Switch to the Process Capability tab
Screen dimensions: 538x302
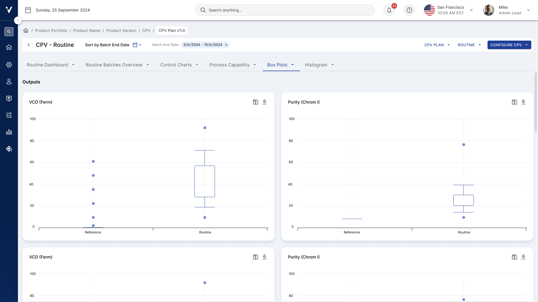(233, 65)
